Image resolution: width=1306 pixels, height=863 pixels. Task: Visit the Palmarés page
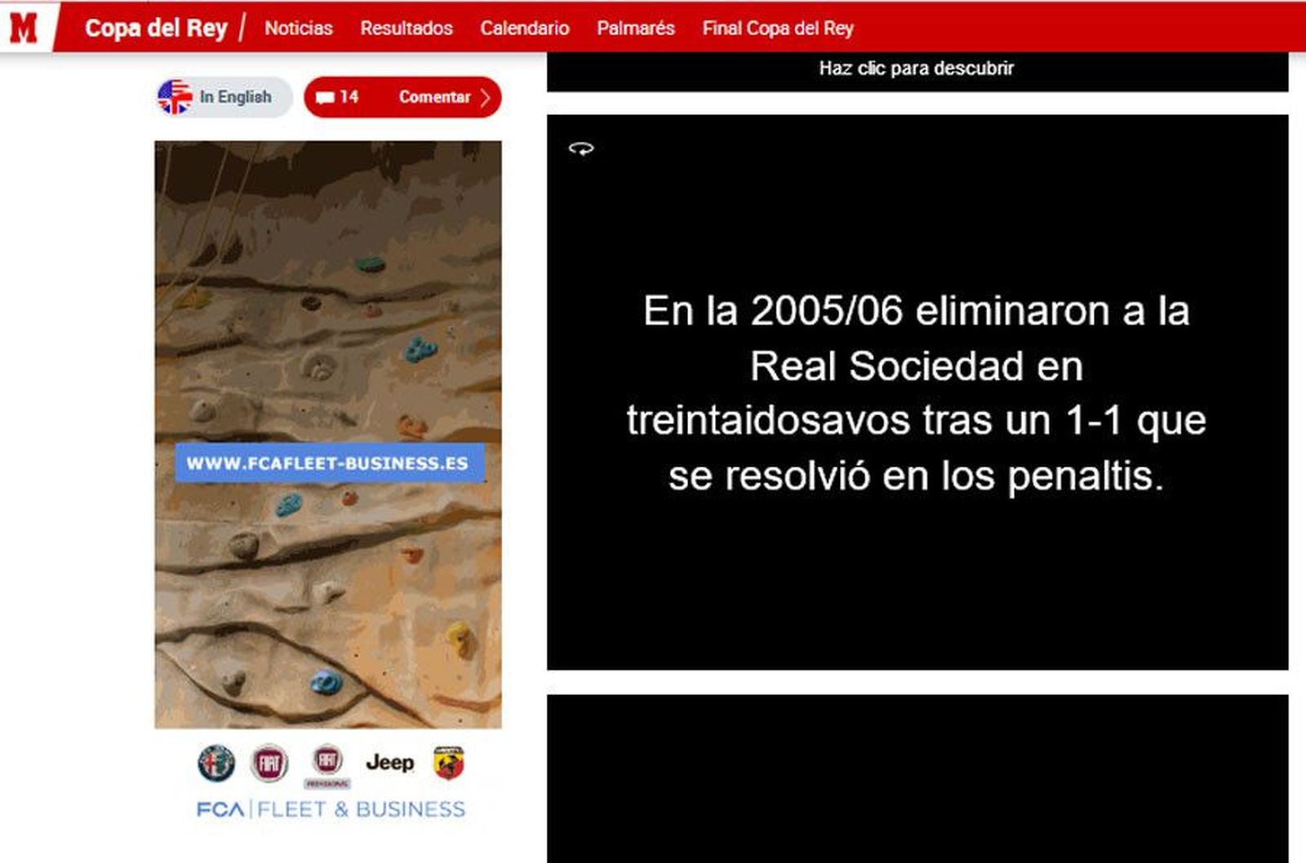(635, 28)
